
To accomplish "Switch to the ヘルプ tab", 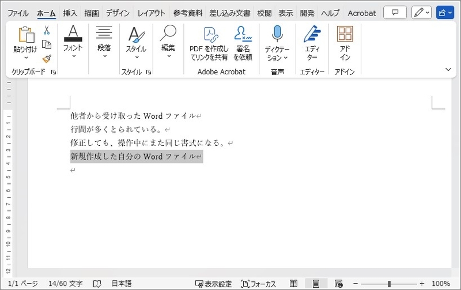I will (330, 13).
